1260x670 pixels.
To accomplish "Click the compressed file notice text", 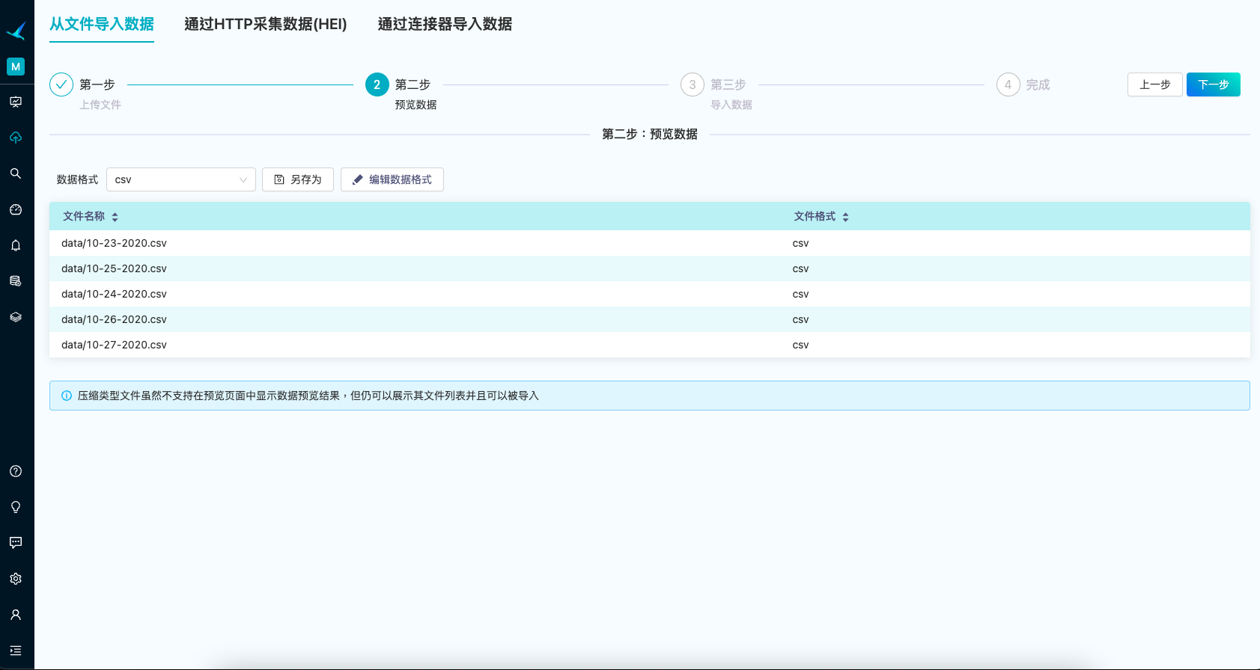I will tap(308, 396).
